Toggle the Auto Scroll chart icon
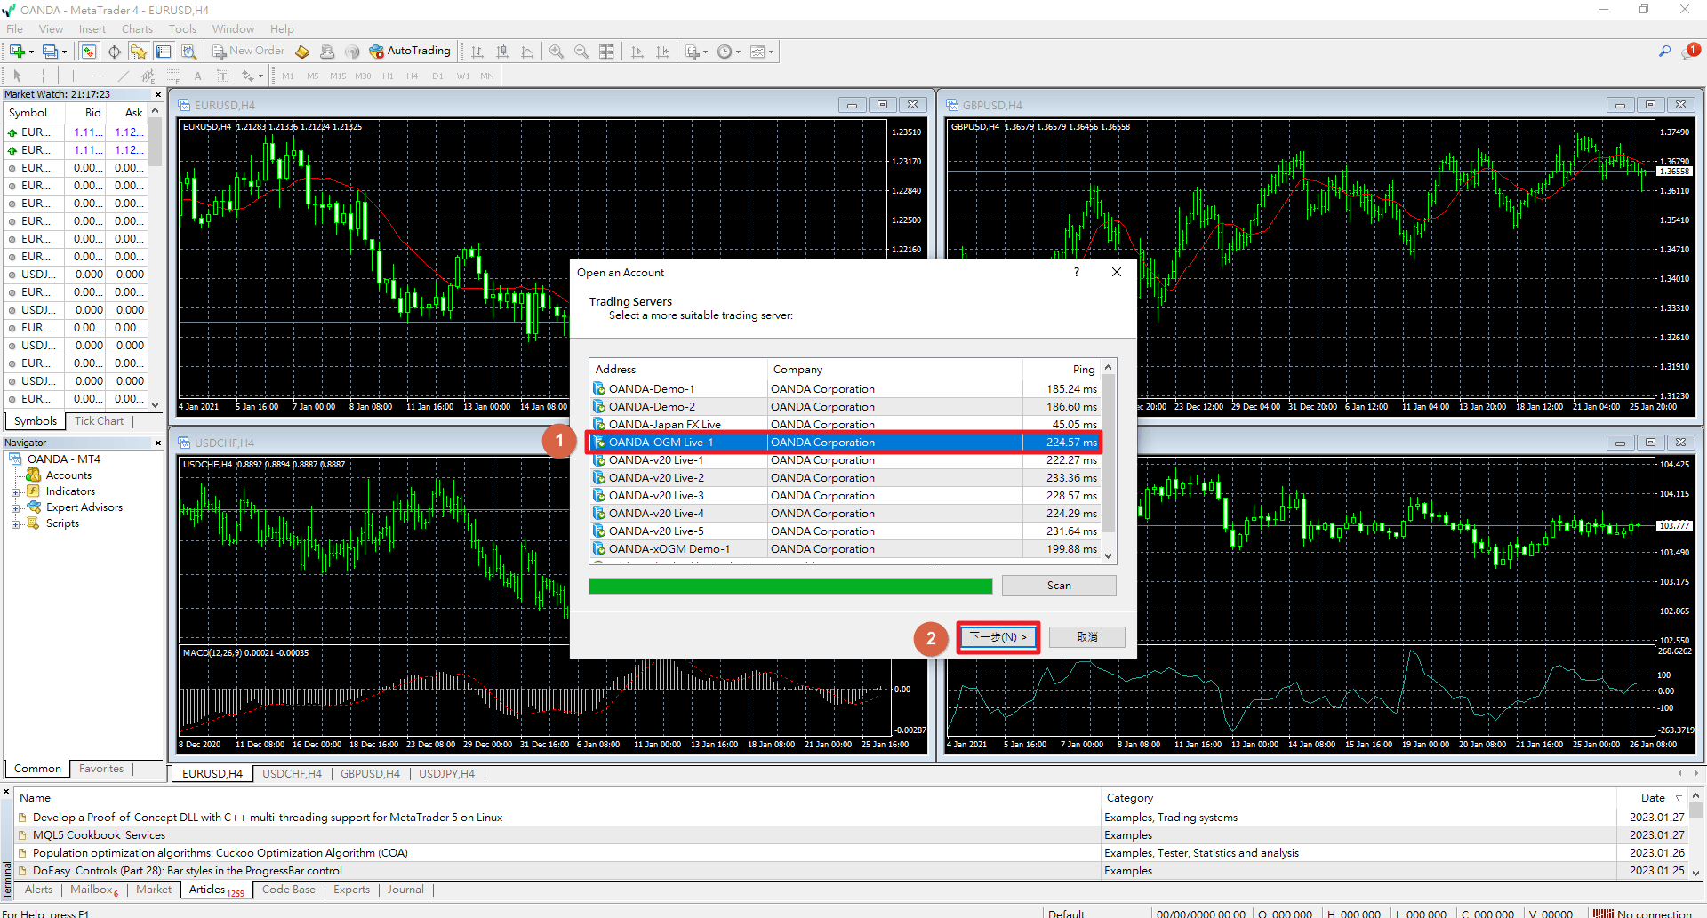 [x=637, y=52]
